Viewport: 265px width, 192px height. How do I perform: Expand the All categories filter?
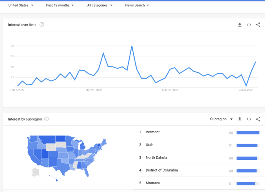[100, 5]
